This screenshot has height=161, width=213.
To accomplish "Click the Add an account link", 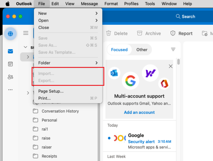I will (139, 112).
